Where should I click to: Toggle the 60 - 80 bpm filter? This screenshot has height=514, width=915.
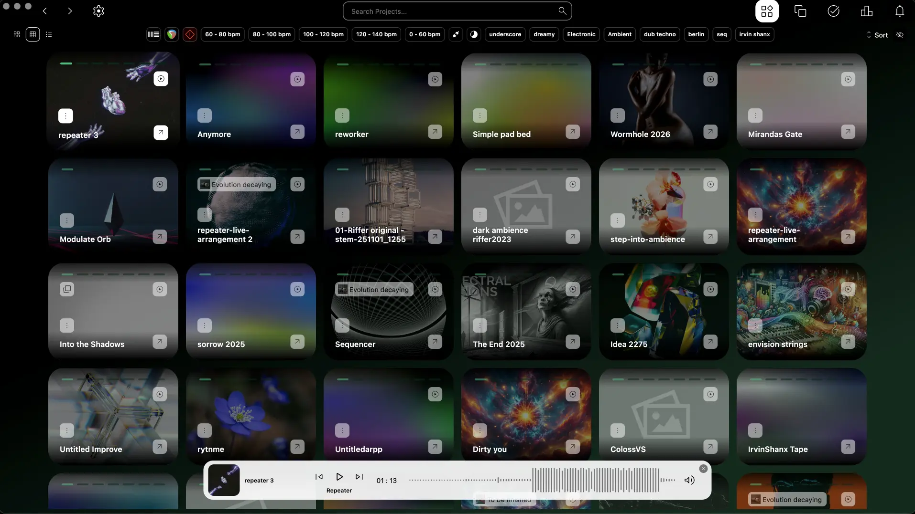click(x=223, y=34)
